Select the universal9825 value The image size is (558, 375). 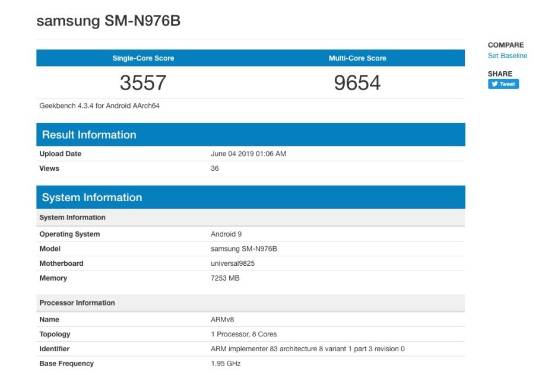point(233,263)
